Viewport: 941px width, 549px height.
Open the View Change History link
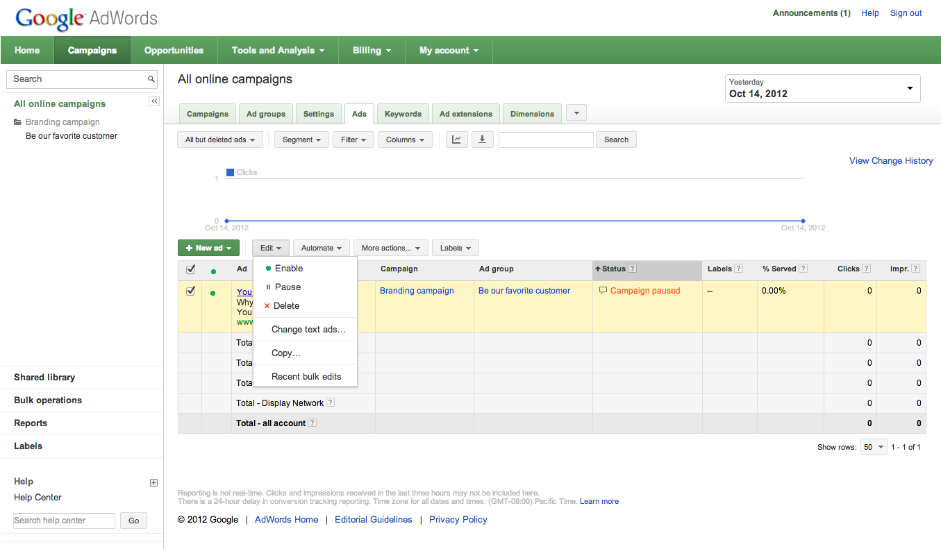[x=891, y=161]
